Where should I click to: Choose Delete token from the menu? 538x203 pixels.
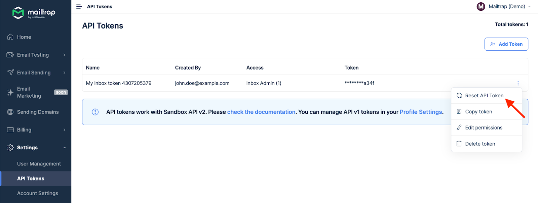(480, 144)
